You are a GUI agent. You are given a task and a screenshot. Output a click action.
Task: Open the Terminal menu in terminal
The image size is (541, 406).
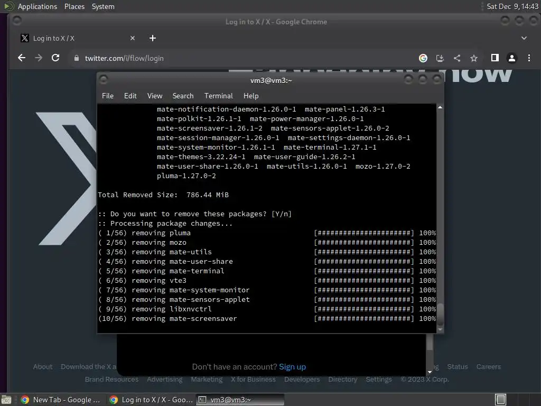point(218,96)
